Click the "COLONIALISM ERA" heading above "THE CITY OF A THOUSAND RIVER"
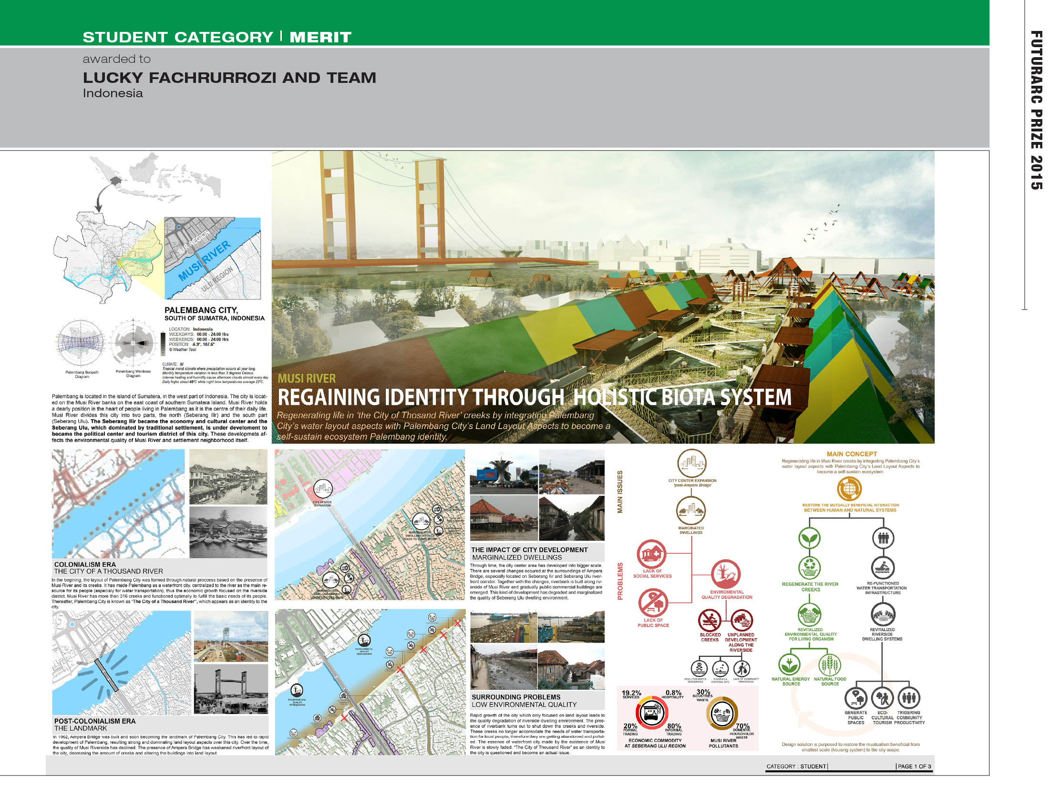The image size is (1049, 794). (x=85, y=564)
